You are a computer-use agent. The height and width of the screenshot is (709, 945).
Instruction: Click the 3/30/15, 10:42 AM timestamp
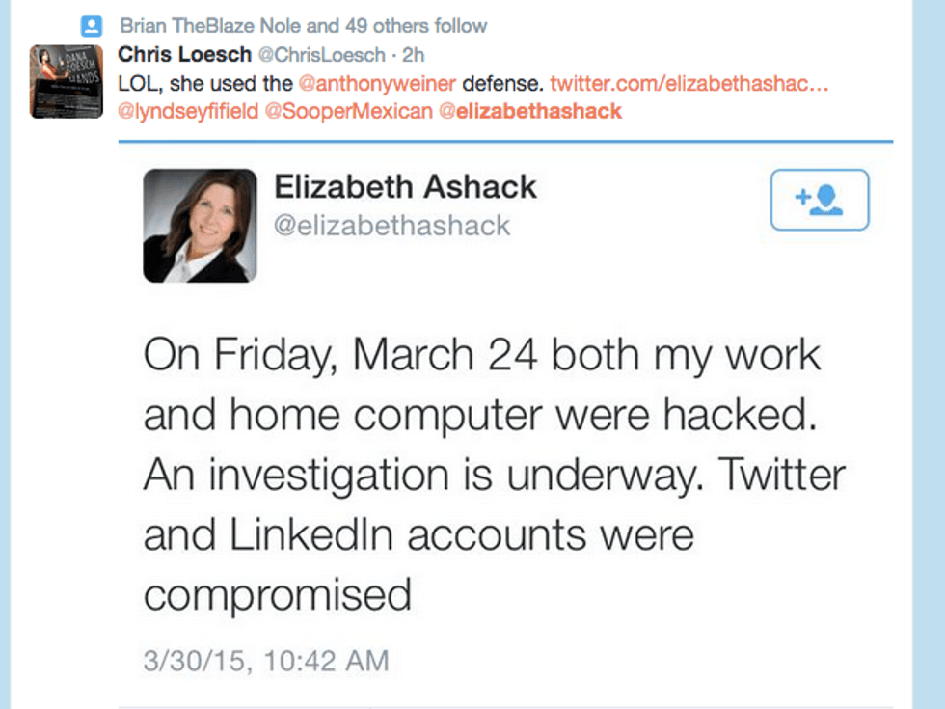coord(265,661)
